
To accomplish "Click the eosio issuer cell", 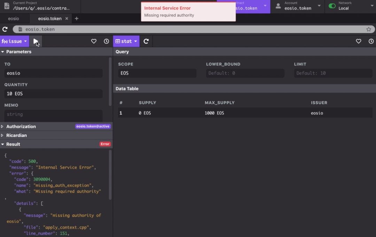I will coord(317,113).
